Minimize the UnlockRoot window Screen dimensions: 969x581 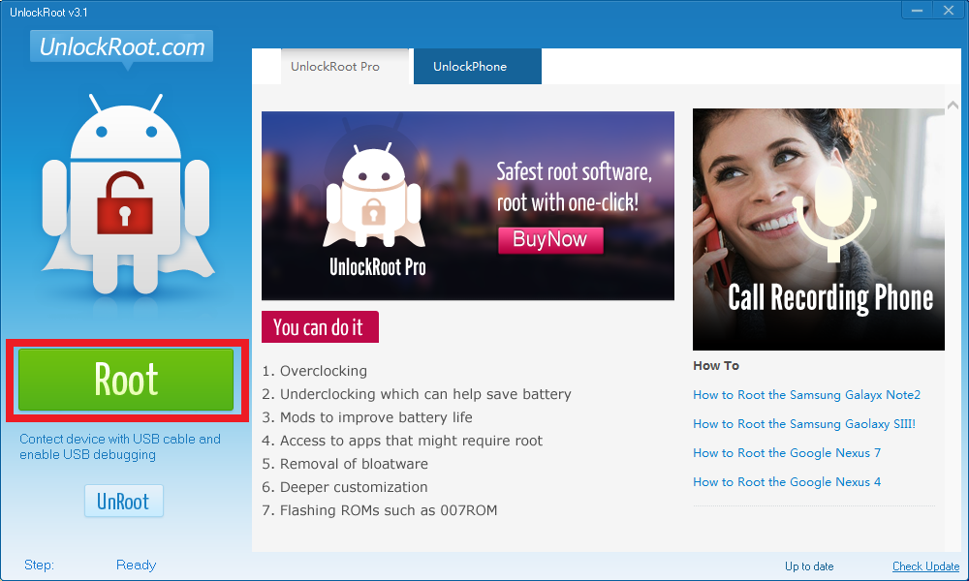tap(917, 11)
